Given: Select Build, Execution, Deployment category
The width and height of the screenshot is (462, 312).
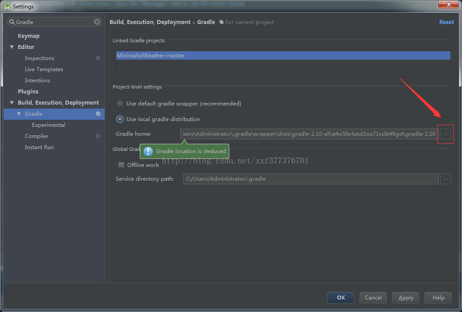Looking at the screenshot, I should [x=58, y=103].
